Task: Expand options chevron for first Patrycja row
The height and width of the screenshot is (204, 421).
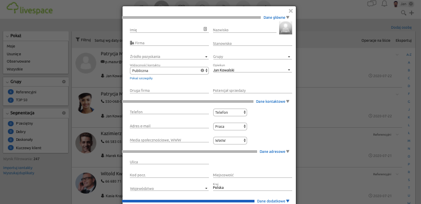Action: [397, 55]
